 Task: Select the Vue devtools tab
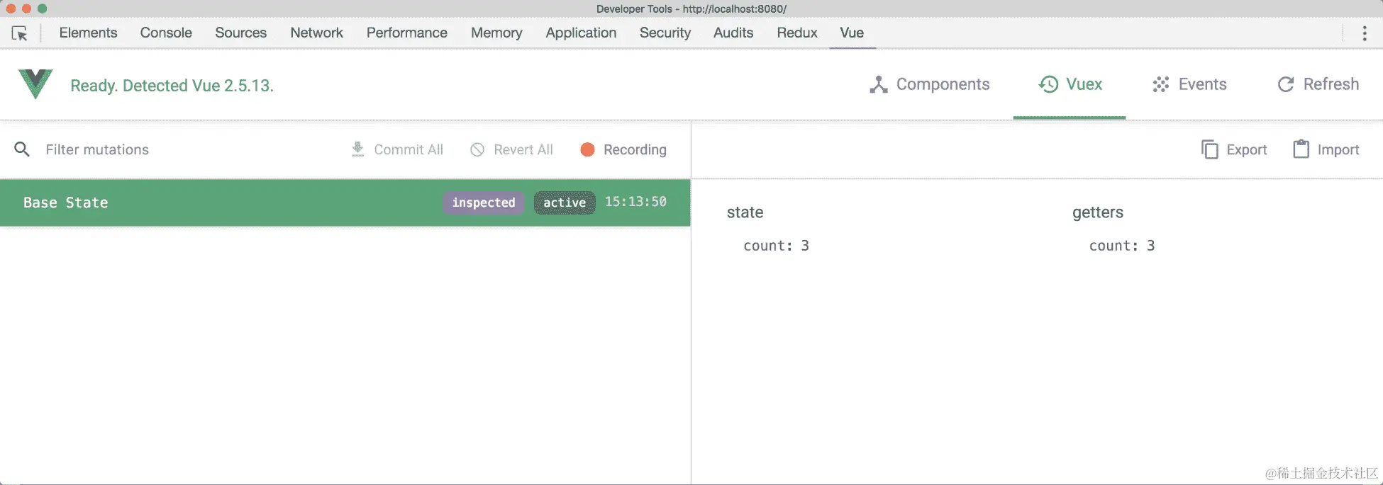point(852,33)
